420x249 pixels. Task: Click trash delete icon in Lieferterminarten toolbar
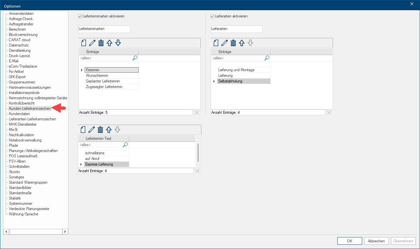click(x=101, y=43)
